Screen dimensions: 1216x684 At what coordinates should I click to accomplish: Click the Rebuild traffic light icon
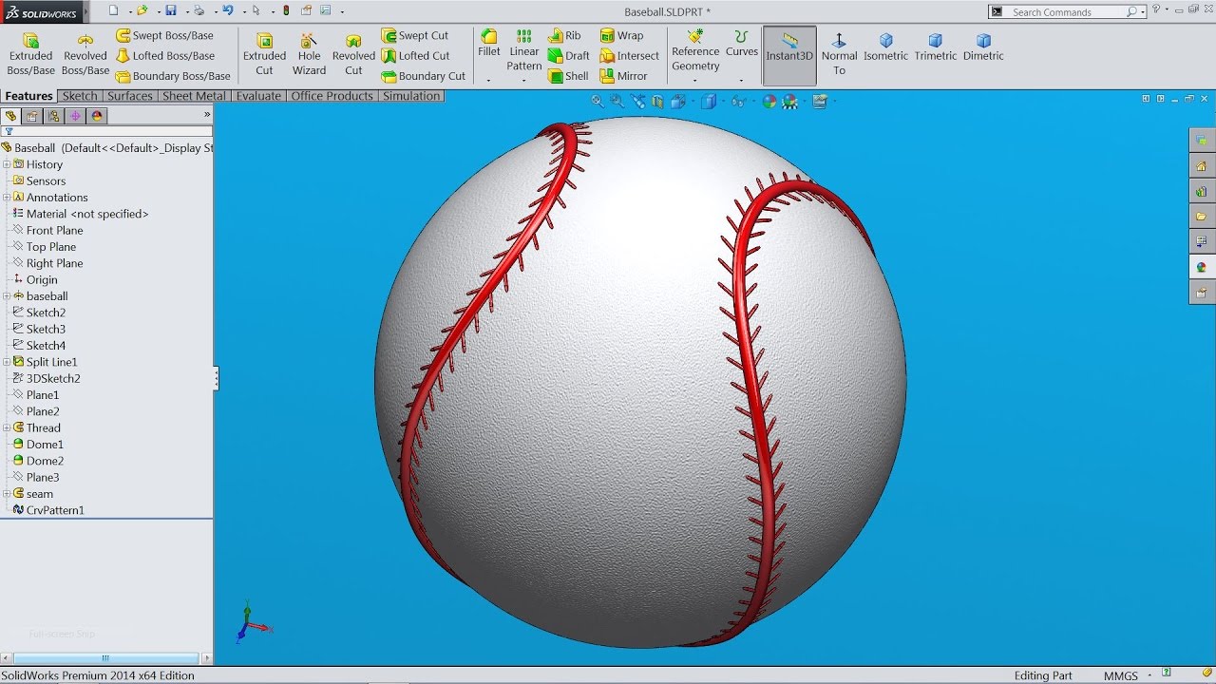pyautogui.click(x=287, y=10)
